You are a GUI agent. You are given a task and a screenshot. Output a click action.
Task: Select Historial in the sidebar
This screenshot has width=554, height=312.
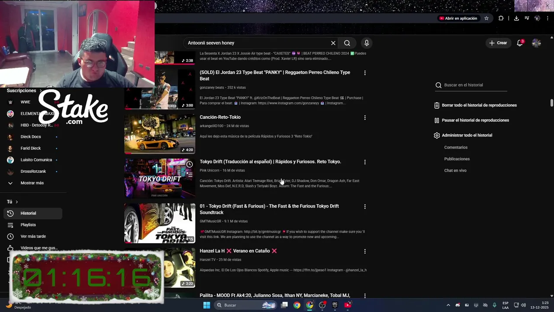(33, 213)
